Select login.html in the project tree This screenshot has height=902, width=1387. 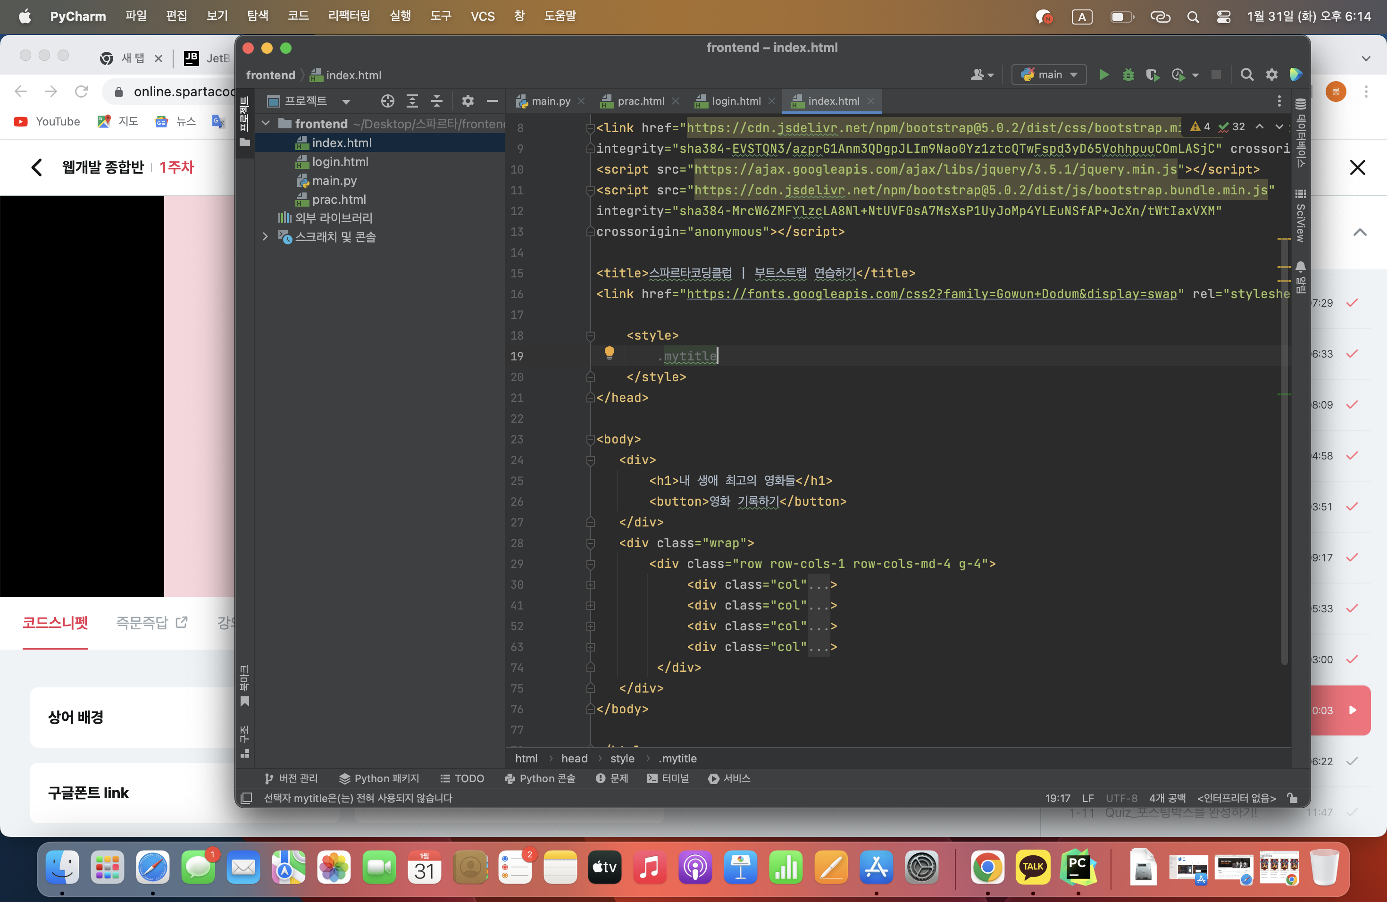click(340, 161)
